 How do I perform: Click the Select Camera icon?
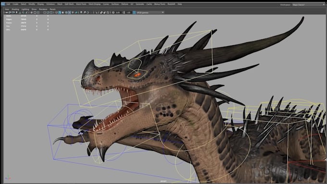click(x=7, y=12)
